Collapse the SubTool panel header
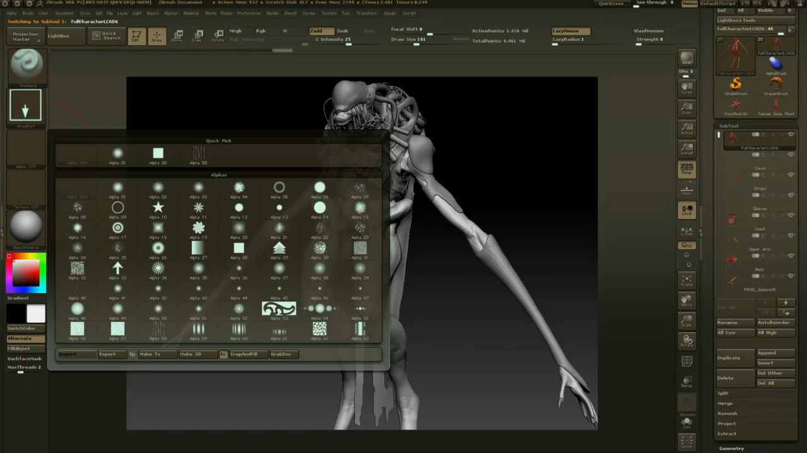 tap(729, 126)
